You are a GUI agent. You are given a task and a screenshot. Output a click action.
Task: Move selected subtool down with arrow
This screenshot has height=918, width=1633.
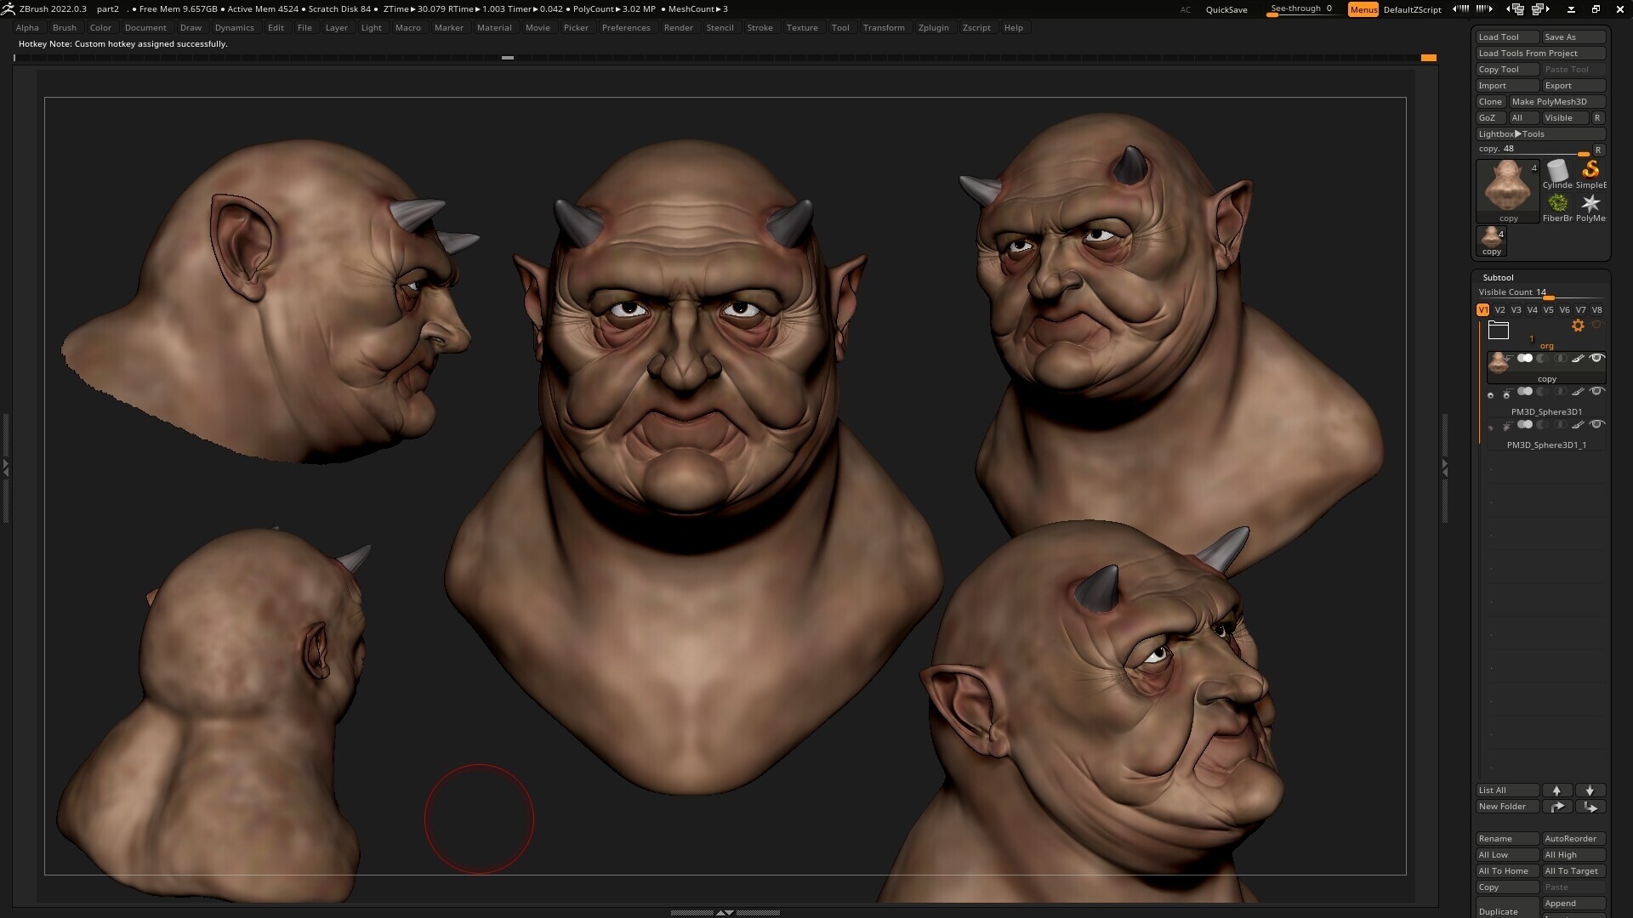click(x=1590, y=790)
